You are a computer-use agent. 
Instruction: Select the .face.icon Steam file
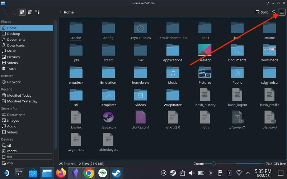[x=108, y=117]
